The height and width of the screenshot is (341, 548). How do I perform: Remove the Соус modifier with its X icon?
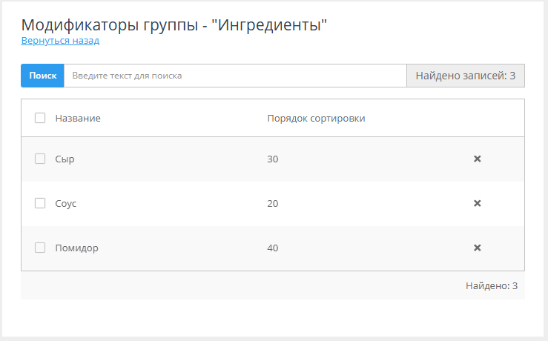point(478,203)
